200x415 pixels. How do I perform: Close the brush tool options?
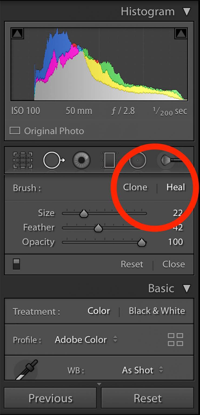[173, 264]
